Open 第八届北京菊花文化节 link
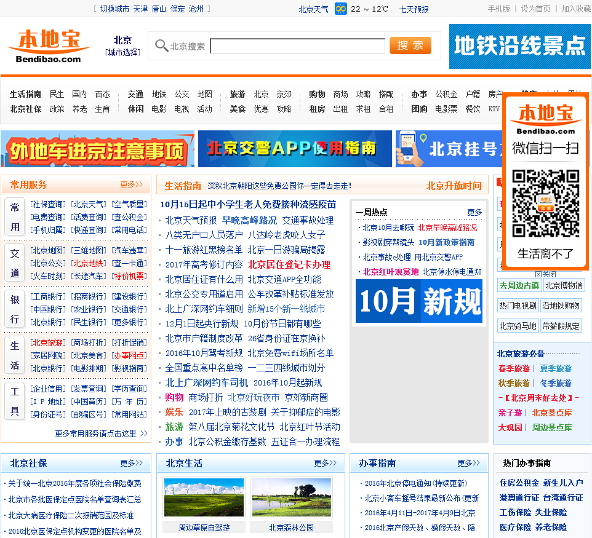592x538 pixels. [231, 427]
